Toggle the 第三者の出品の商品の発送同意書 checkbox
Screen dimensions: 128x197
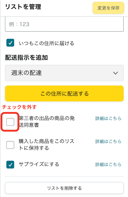[x=10, y=122]
